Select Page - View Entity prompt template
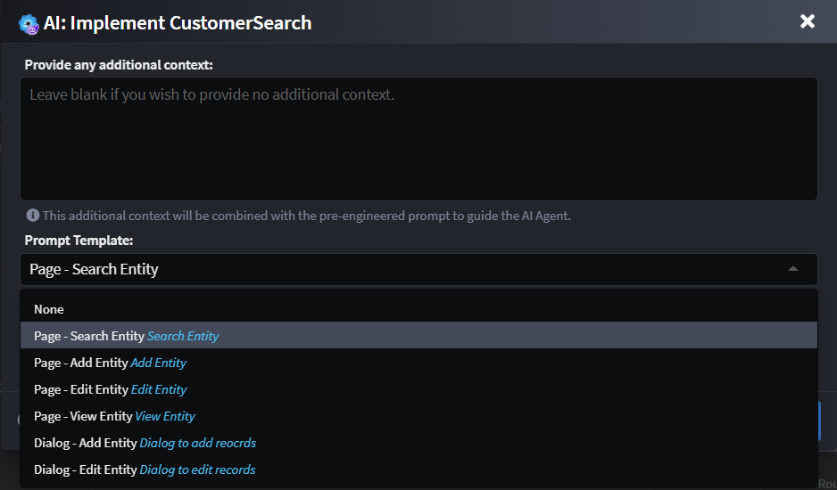This screenshot has width=837, height=490. click(83, 416)
